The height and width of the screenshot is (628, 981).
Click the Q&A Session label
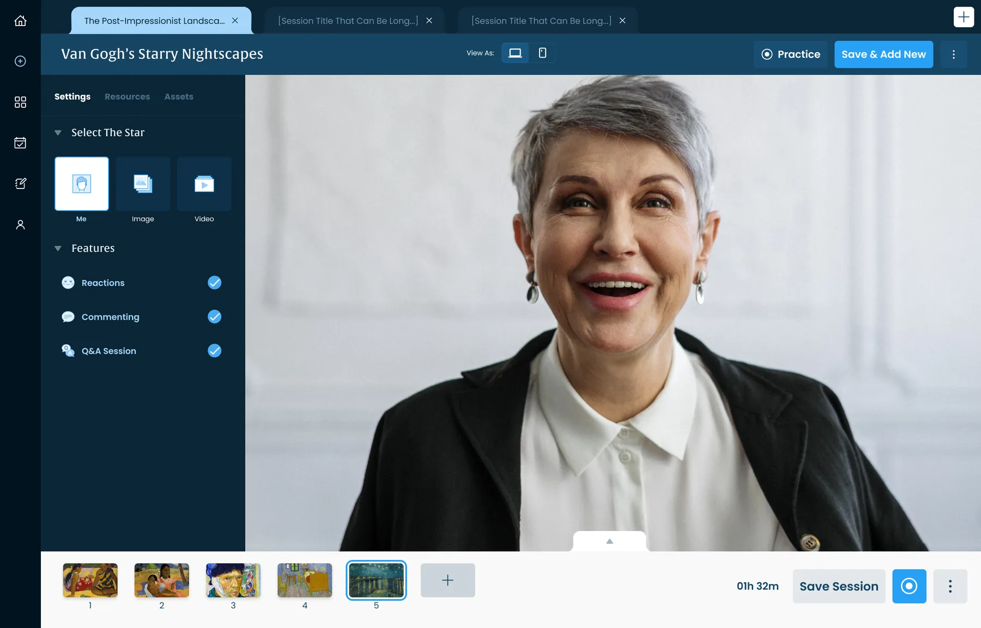click(x=109, y=351)
